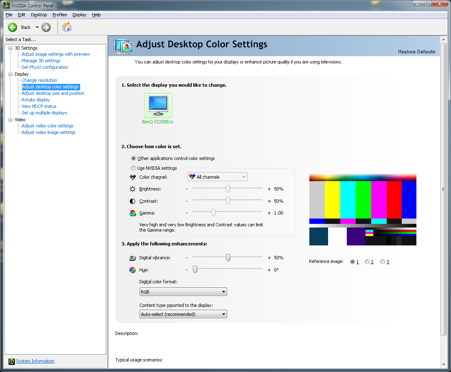Screen dimensions: 451x372
Task: Open the Color channel dropdown
Action: tap(217, 177)
